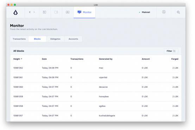Click the date cell of block 10881362
Screen dimensions: 195x130
50,68
